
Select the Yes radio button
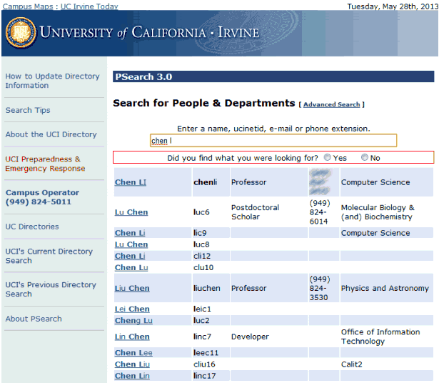pyautogui.click(x=327, y=157)
